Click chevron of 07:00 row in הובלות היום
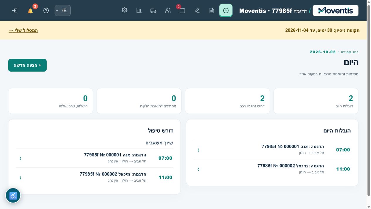This screenshot has height=209, width=371. tap(198, 150)
